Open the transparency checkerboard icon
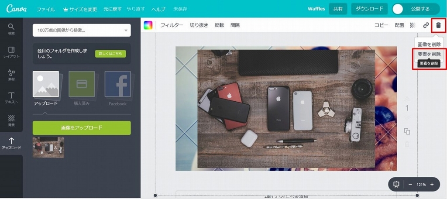 click(413, 25)
